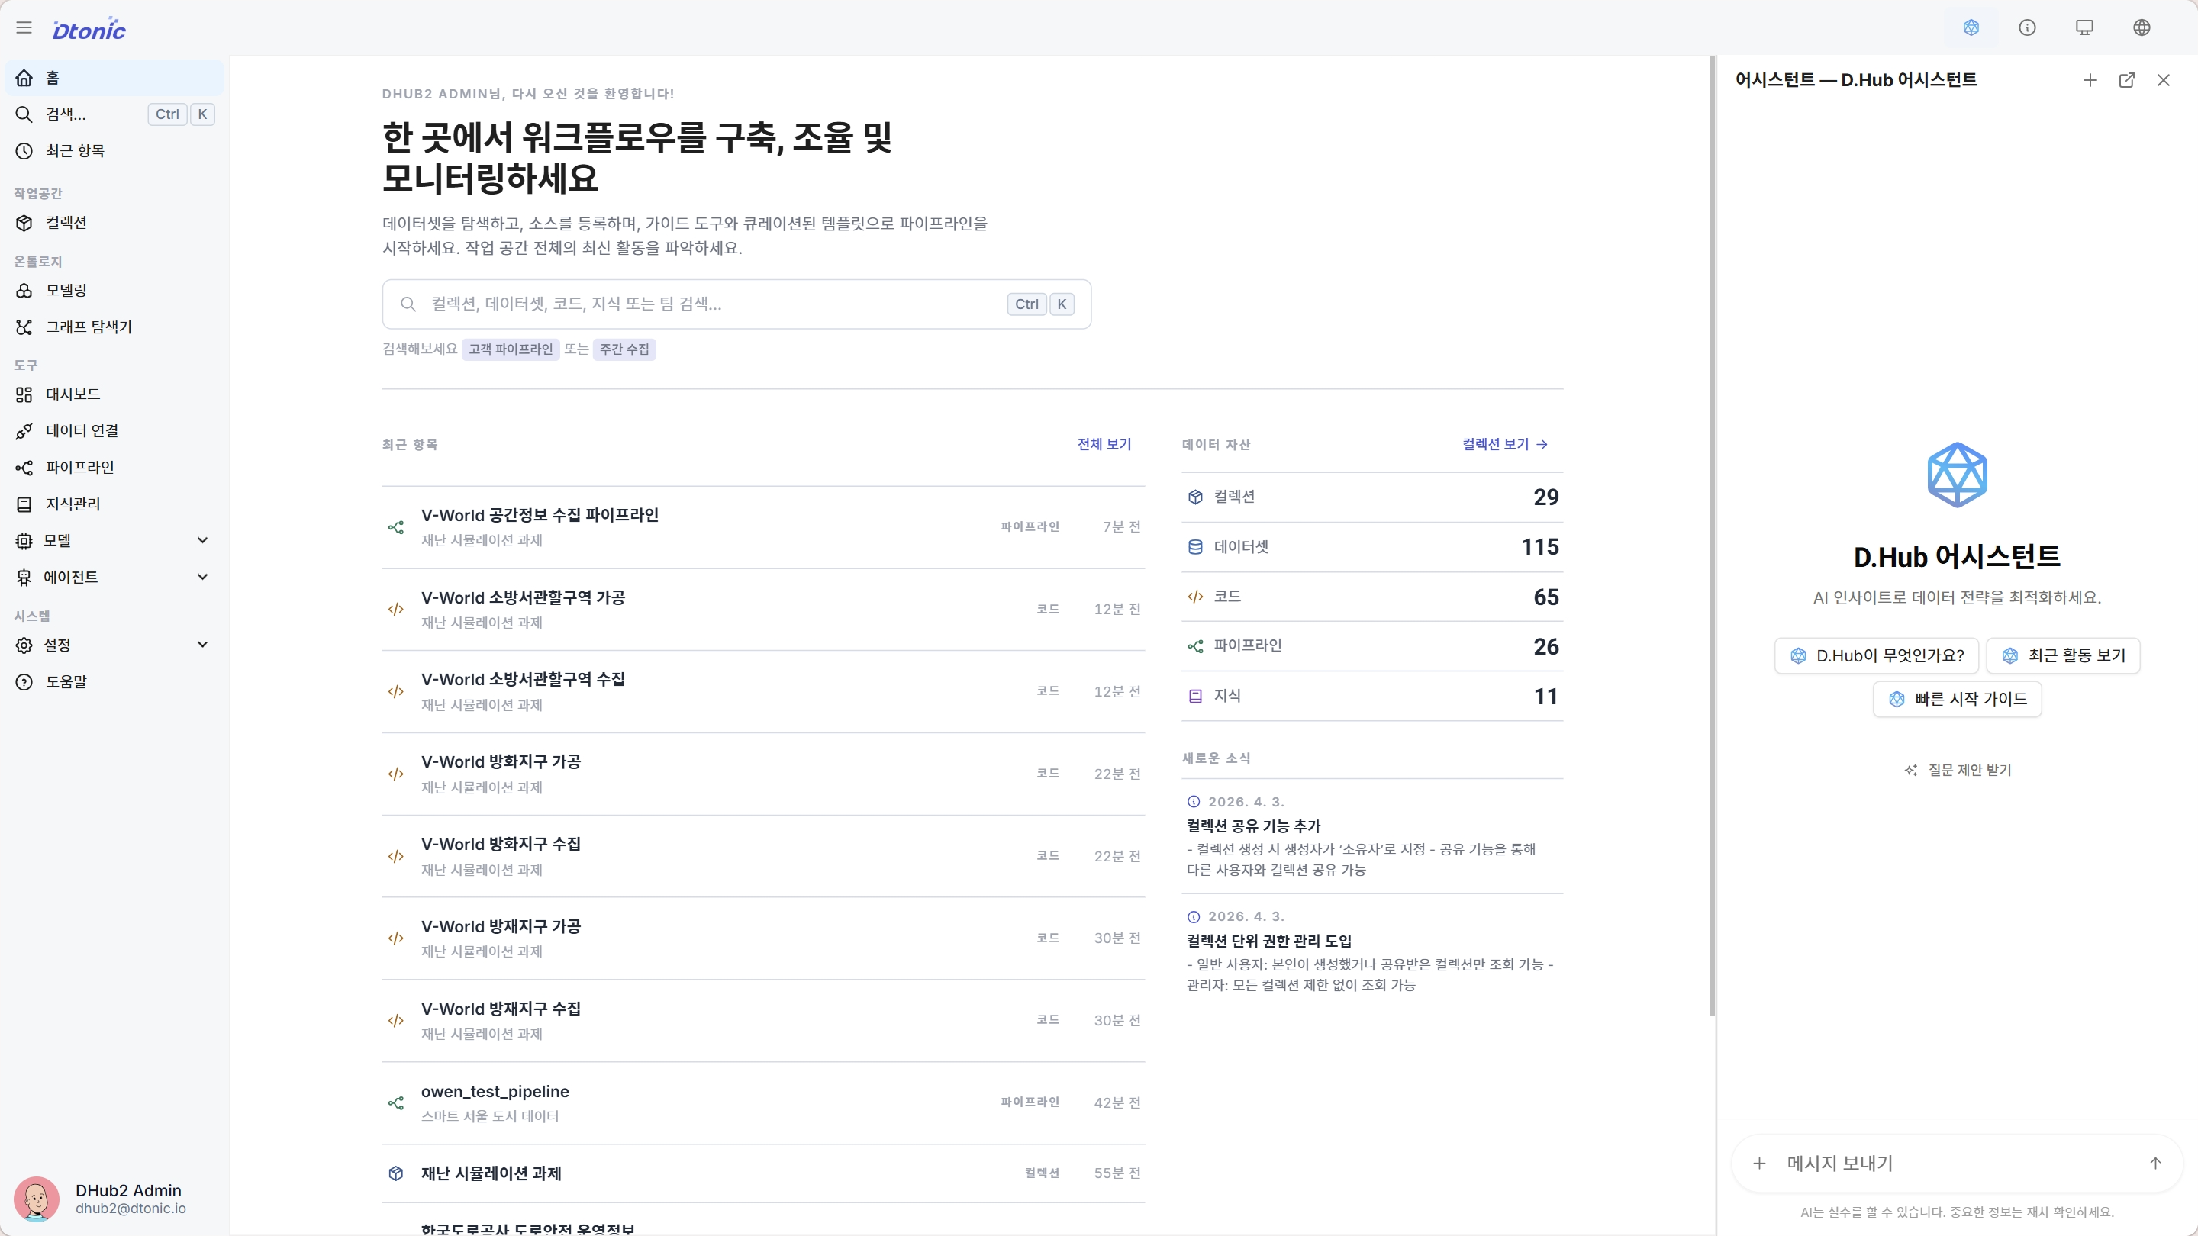Click the 고객 파이프라인 search suggestion
The width and height of the screenshot is (2198, 1236).
pos(511,349)
